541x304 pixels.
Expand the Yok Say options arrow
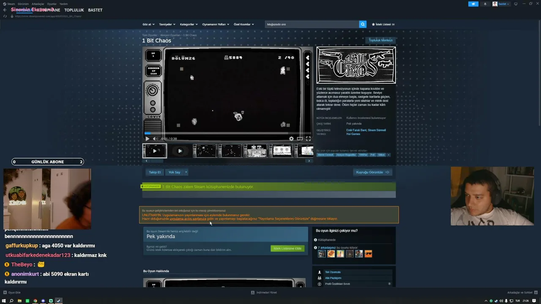pyautogui.click(x=186, y=172)
